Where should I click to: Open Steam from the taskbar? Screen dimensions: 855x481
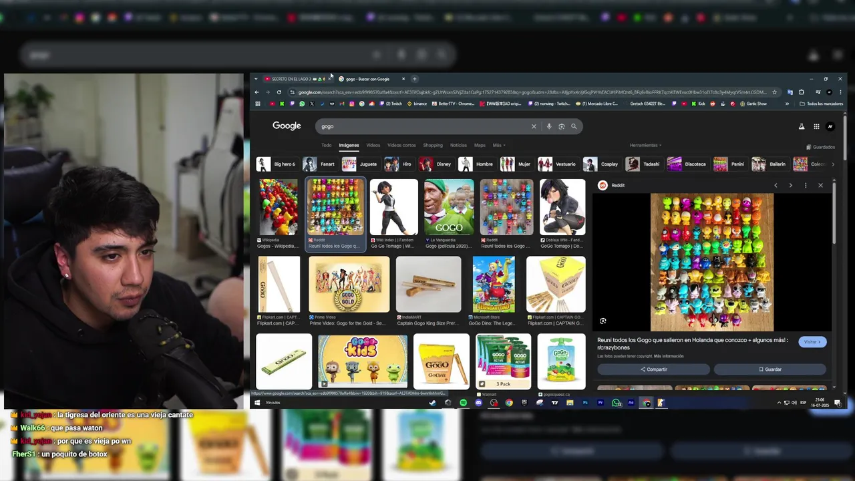[x=432, y=403]
